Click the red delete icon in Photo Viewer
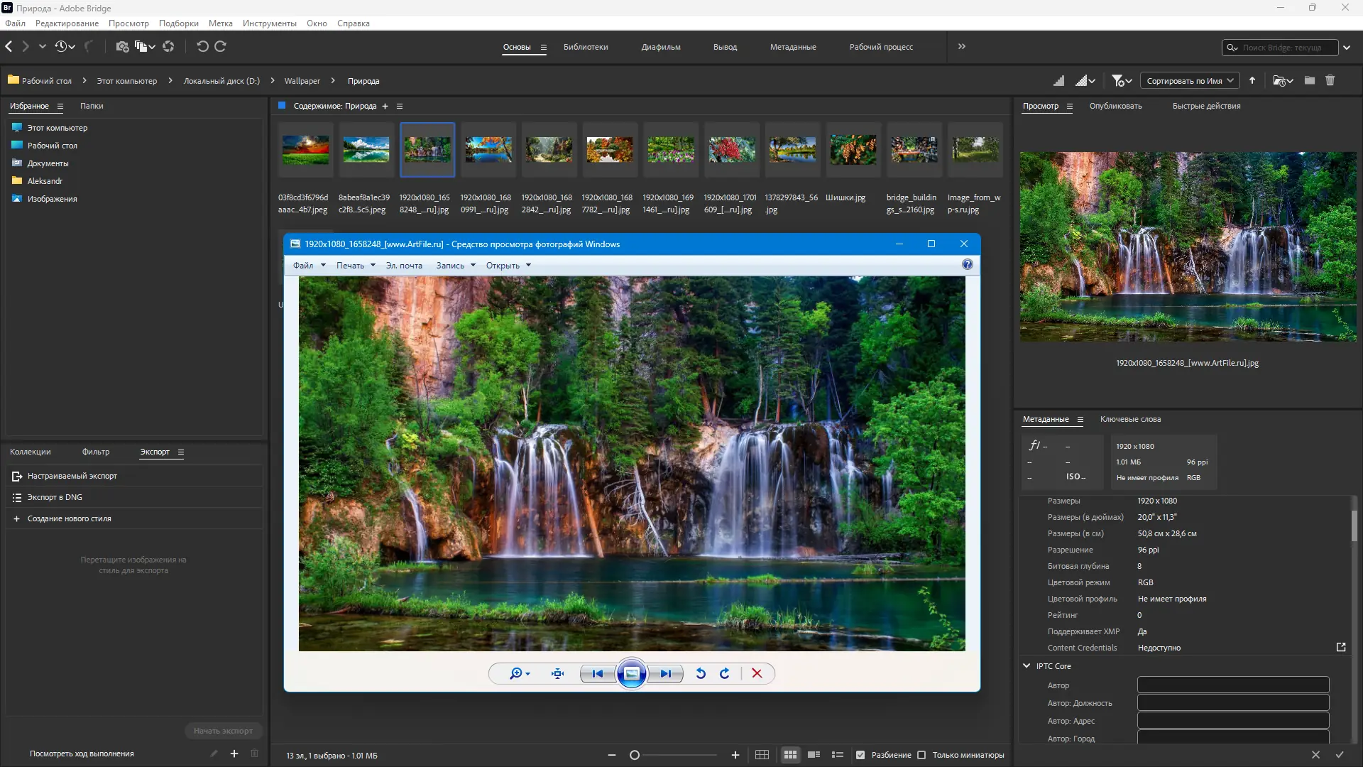1363x767 pixels. point(757,674)
